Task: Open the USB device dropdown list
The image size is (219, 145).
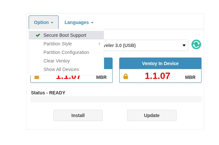Action: pos(146,45)
